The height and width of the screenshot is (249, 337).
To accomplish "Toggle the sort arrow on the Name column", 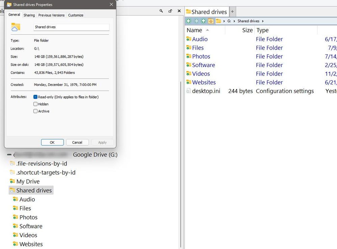I will pos(207,30).
